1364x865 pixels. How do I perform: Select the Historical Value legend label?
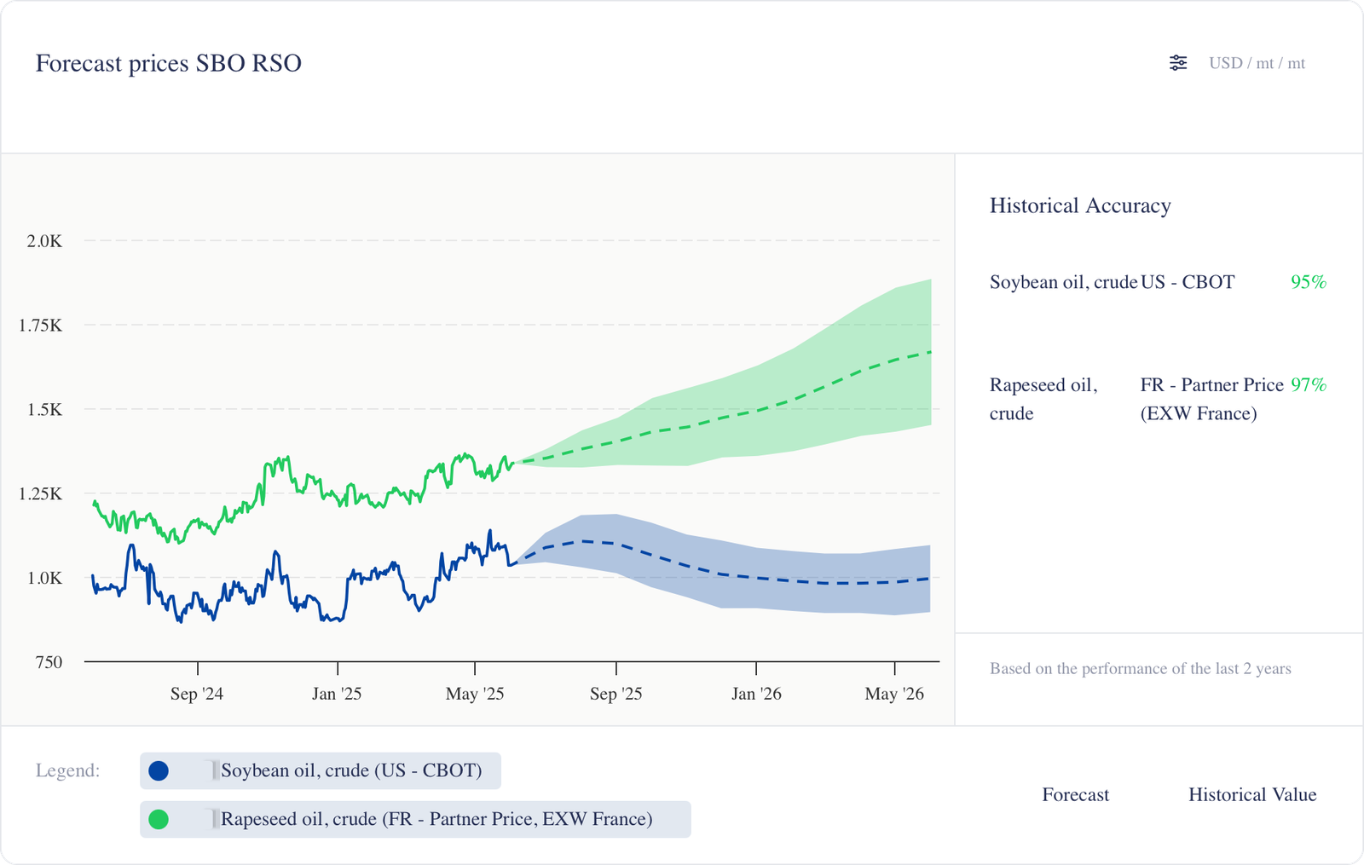coord(1251,794)
